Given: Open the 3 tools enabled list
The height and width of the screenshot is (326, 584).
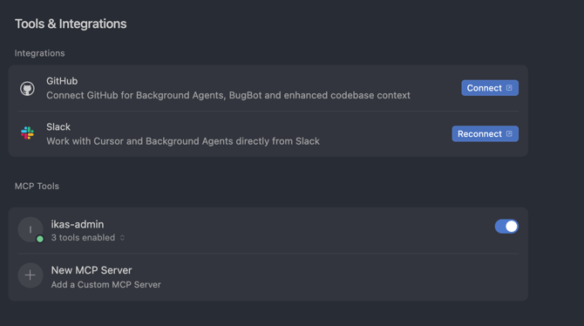Looking at the screenshot, I should coord(83,238).
